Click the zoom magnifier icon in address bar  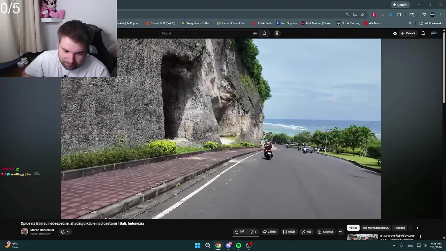pos(347,15)
